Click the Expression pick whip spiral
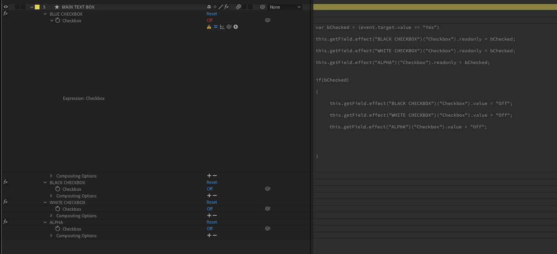557x254 pixels. [x=229, y=27]
